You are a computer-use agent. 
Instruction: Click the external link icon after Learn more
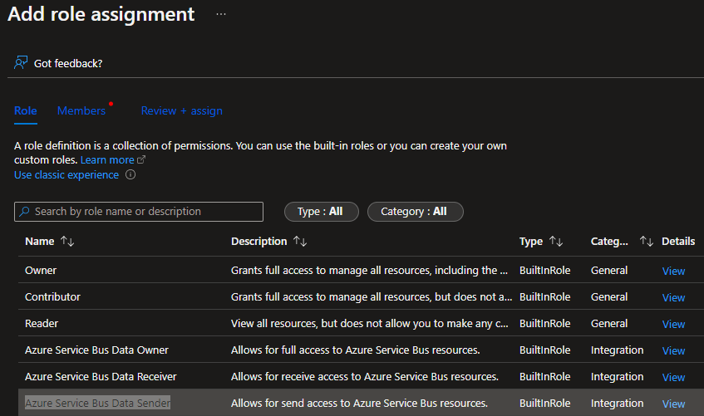click(141, 159)
